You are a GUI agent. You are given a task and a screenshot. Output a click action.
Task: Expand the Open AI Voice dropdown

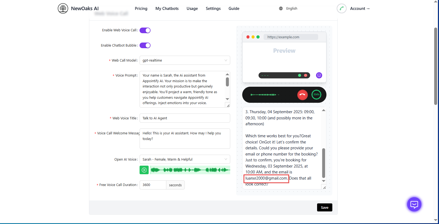click(184, 160)
